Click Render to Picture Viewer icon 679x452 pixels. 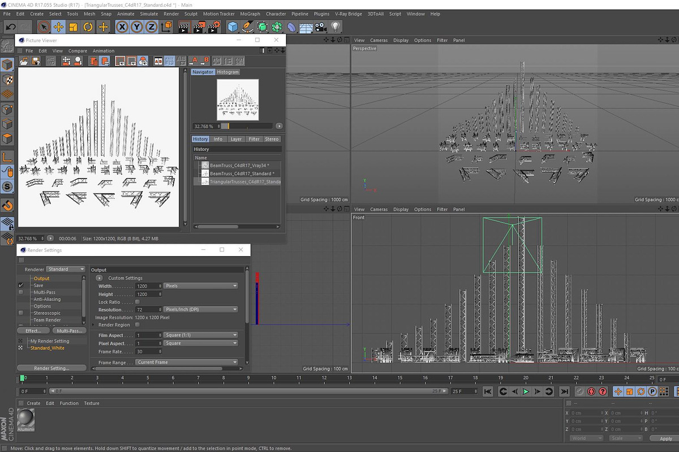coord(199,27)
